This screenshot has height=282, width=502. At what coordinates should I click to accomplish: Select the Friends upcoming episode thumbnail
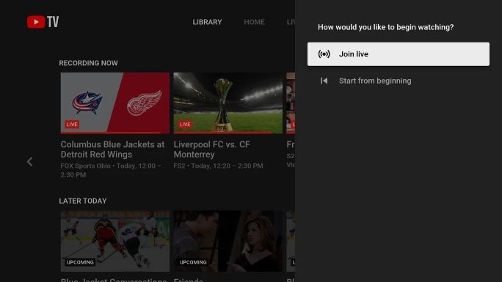coord(228,241)
